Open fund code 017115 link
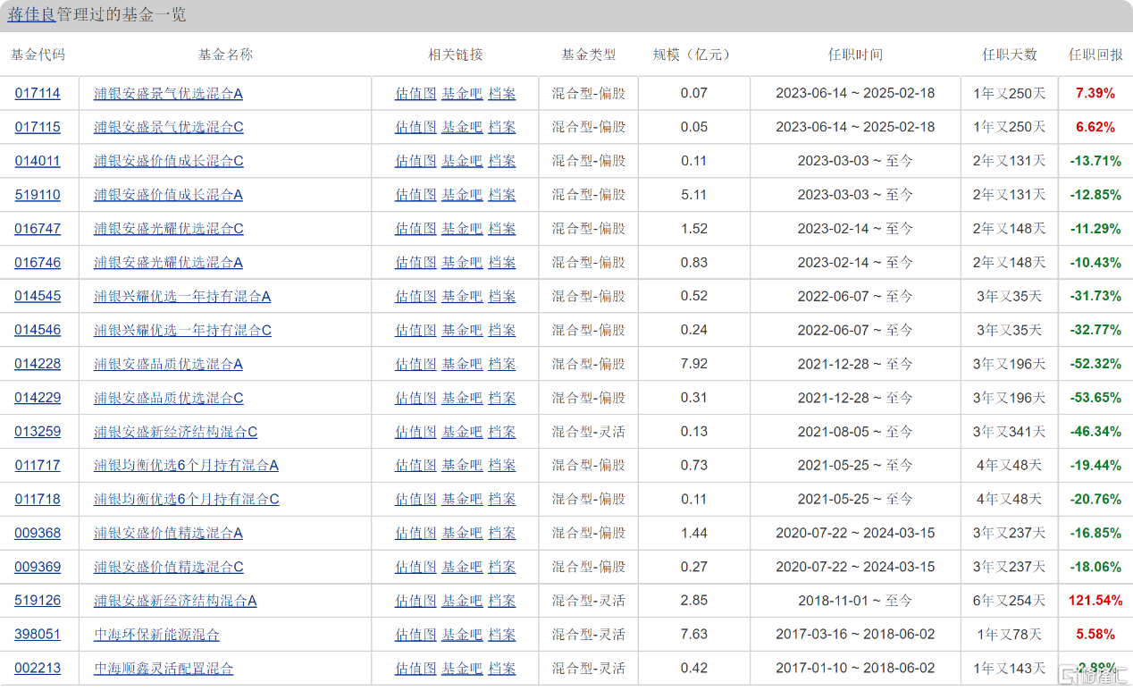Screen dimensions: 1133x691 coord(38,127)
